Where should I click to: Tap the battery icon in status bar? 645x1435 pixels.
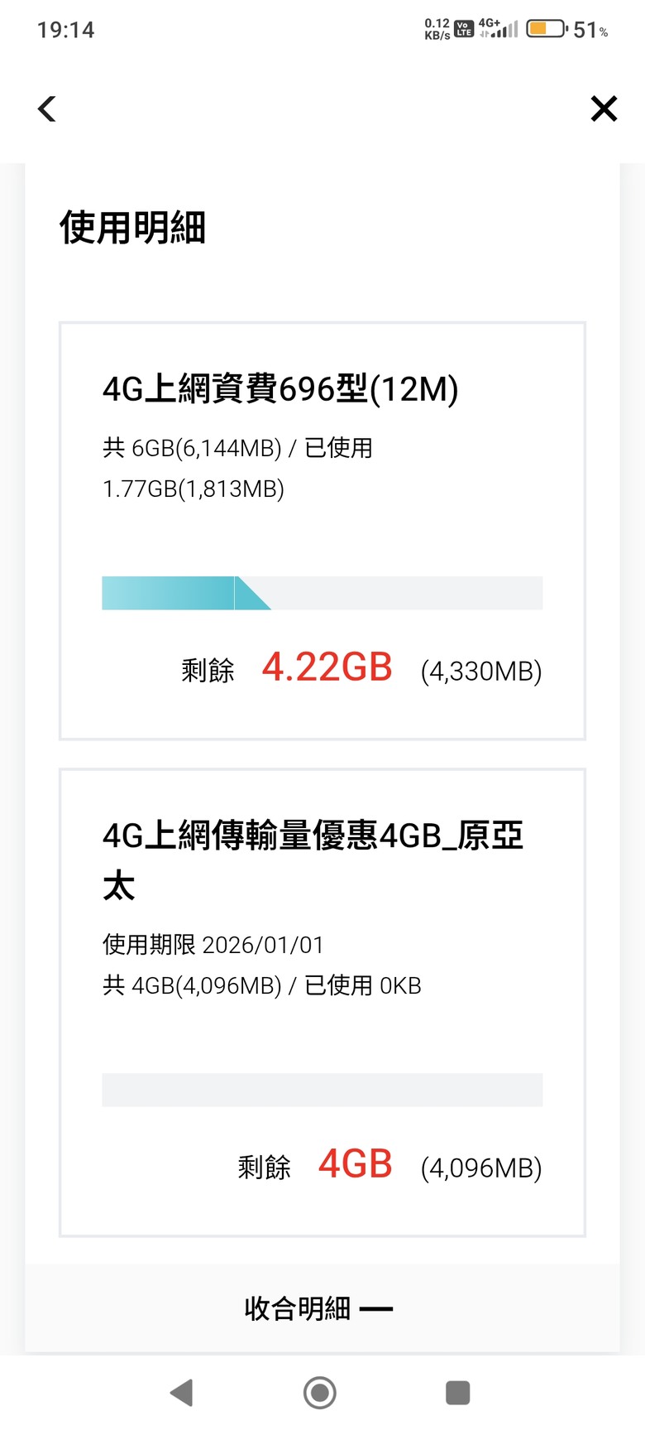pyautogui.click(x=547, y=29)
